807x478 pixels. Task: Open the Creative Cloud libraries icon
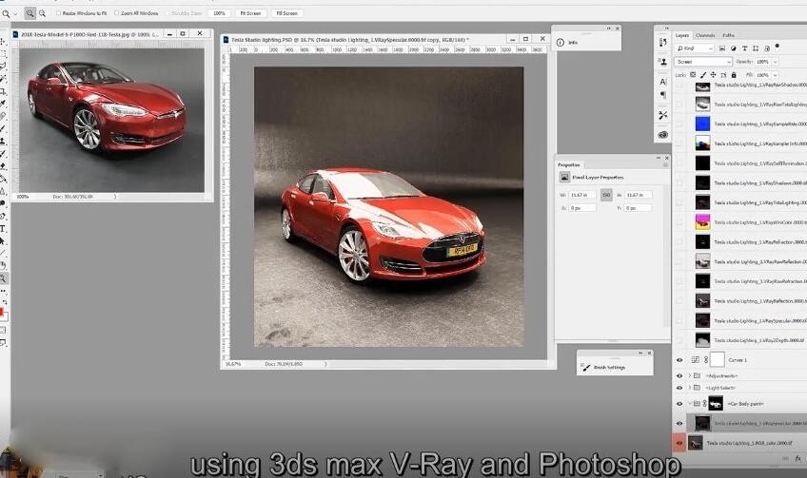point(663,135)
